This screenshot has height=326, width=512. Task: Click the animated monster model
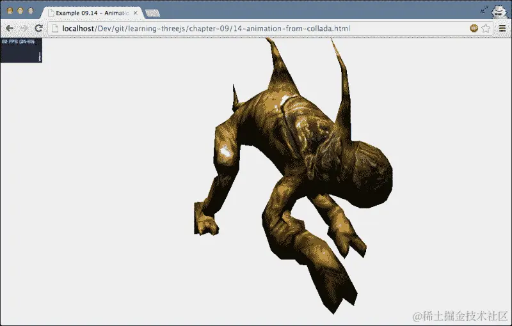(x=294, y=176)
